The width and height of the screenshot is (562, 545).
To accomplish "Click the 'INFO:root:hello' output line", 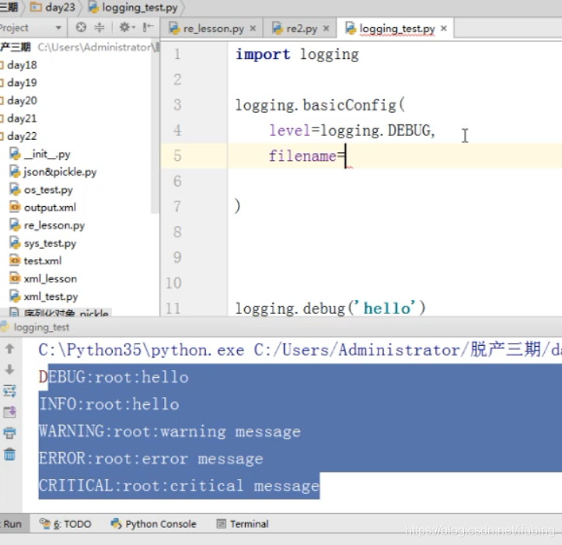I will point(109,404).
